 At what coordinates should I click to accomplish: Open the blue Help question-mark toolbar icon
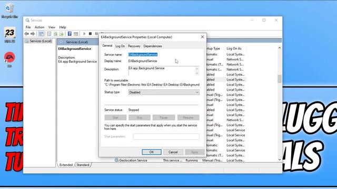coord(70,34)
